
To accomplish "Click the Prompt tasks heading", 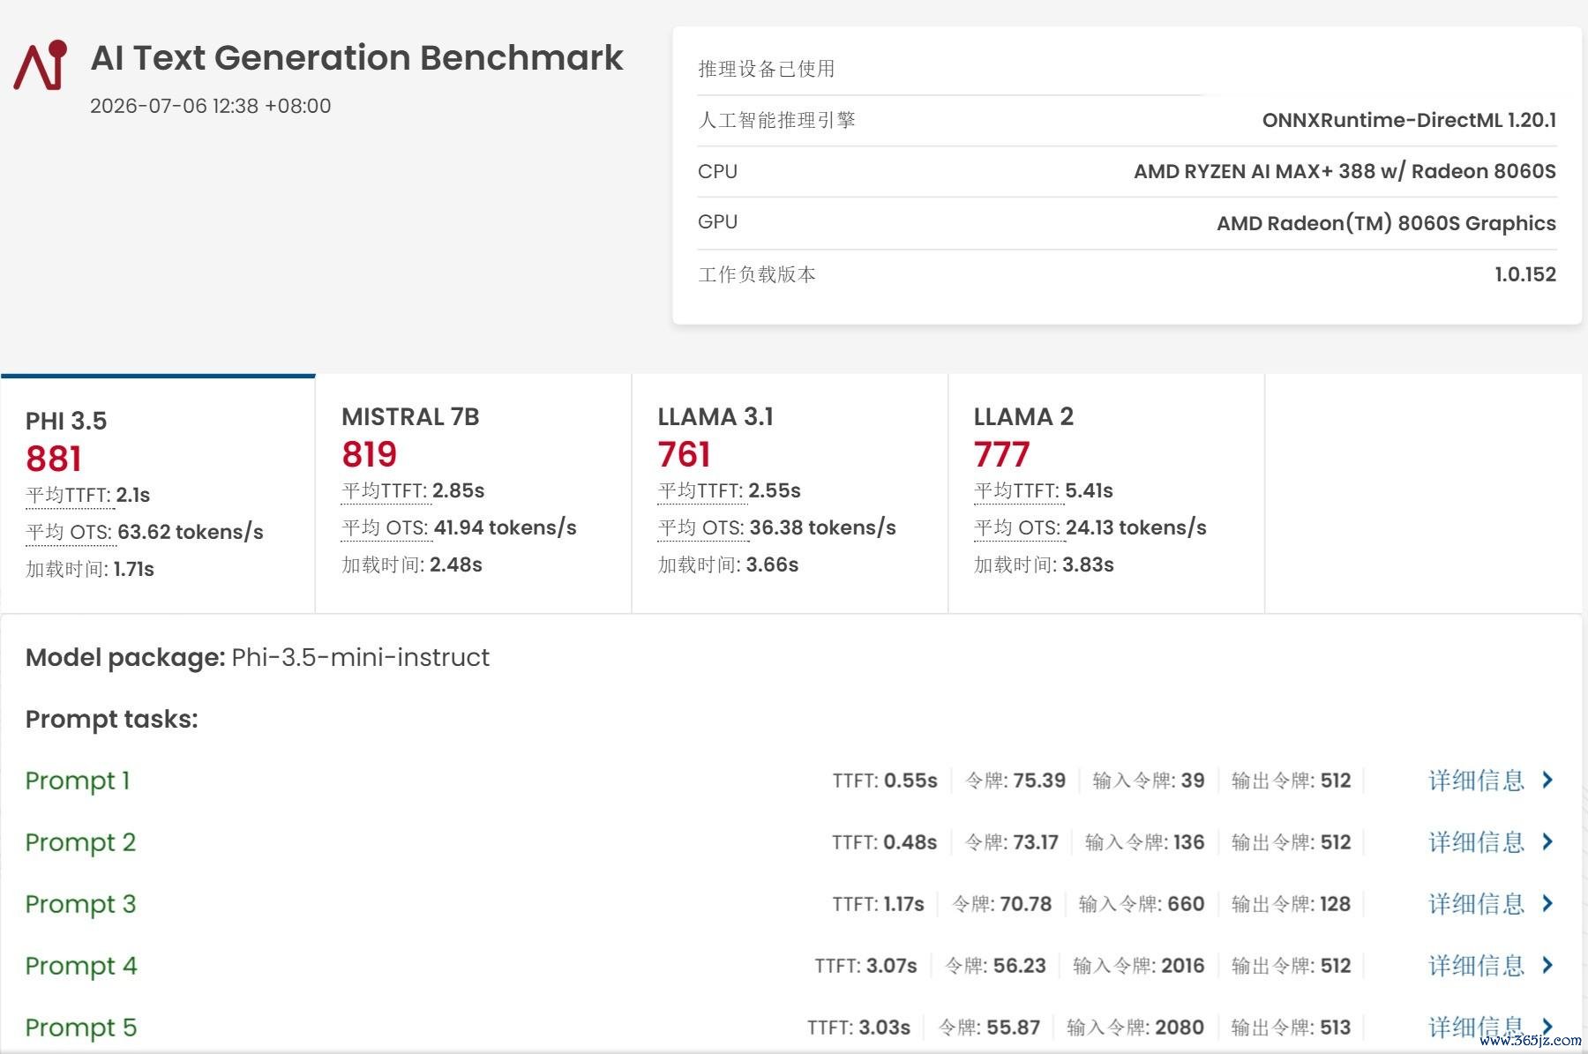I will click(x=112, y=720).
